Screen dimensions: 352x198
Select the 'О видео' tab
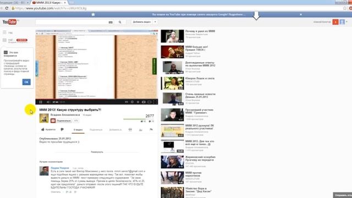78,130
